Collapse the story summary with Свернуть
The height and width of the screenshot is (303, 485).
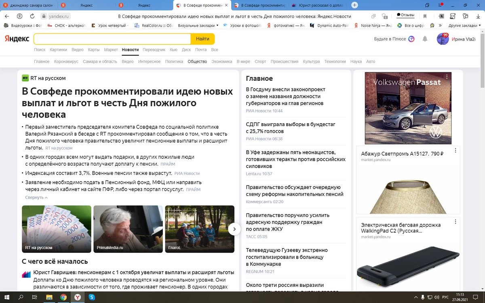[36, 198]
